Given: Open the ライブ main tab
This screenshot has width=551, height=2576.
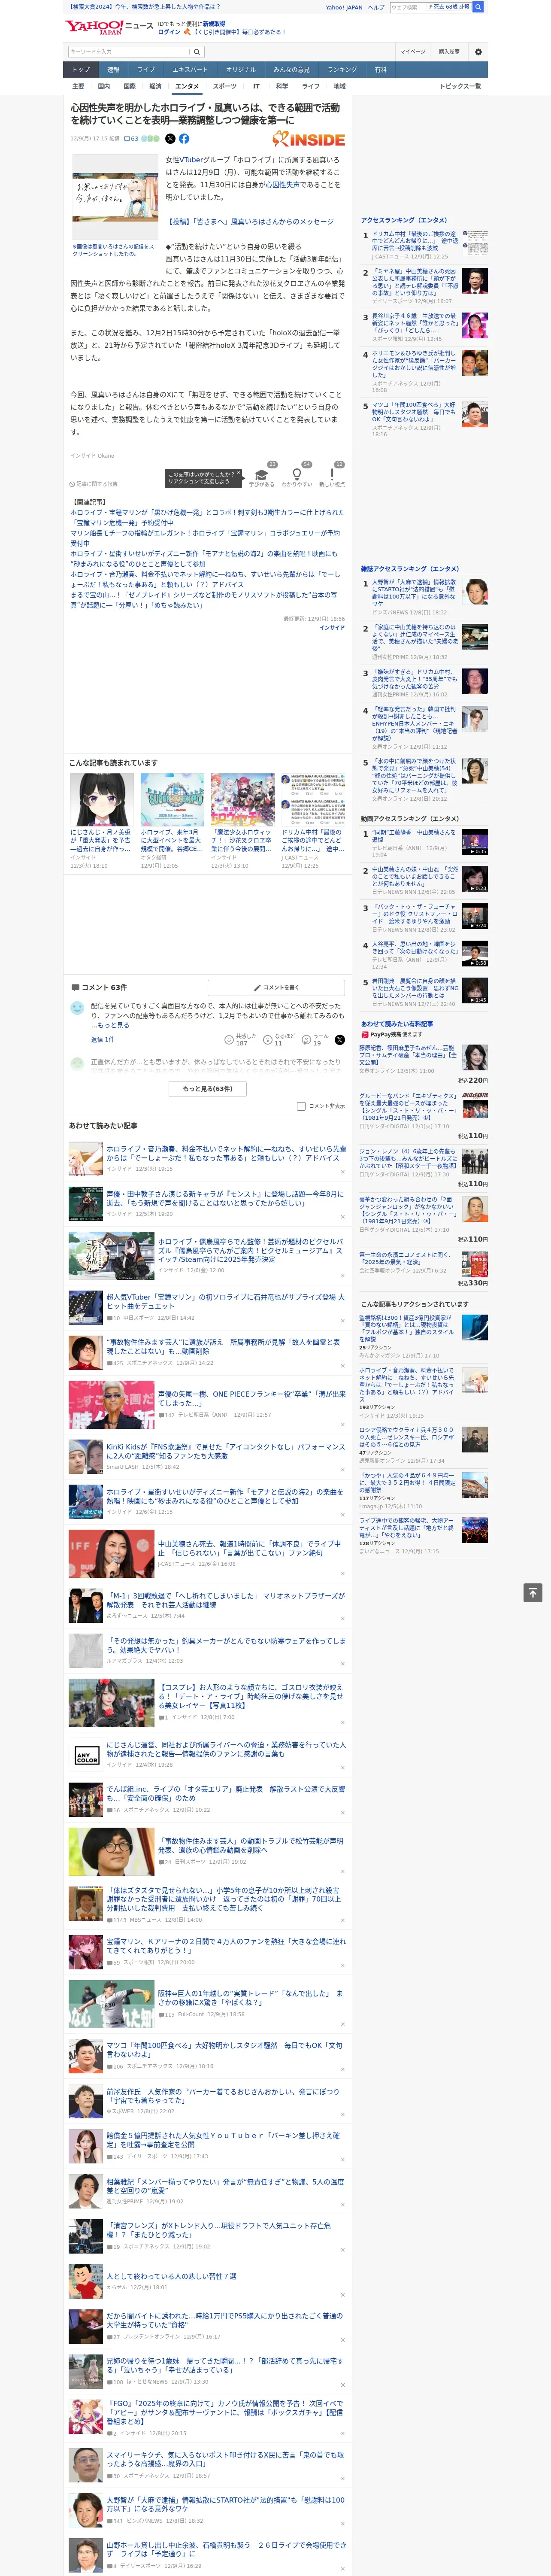Looking at the screenshot, I should (x=146, y=69).
